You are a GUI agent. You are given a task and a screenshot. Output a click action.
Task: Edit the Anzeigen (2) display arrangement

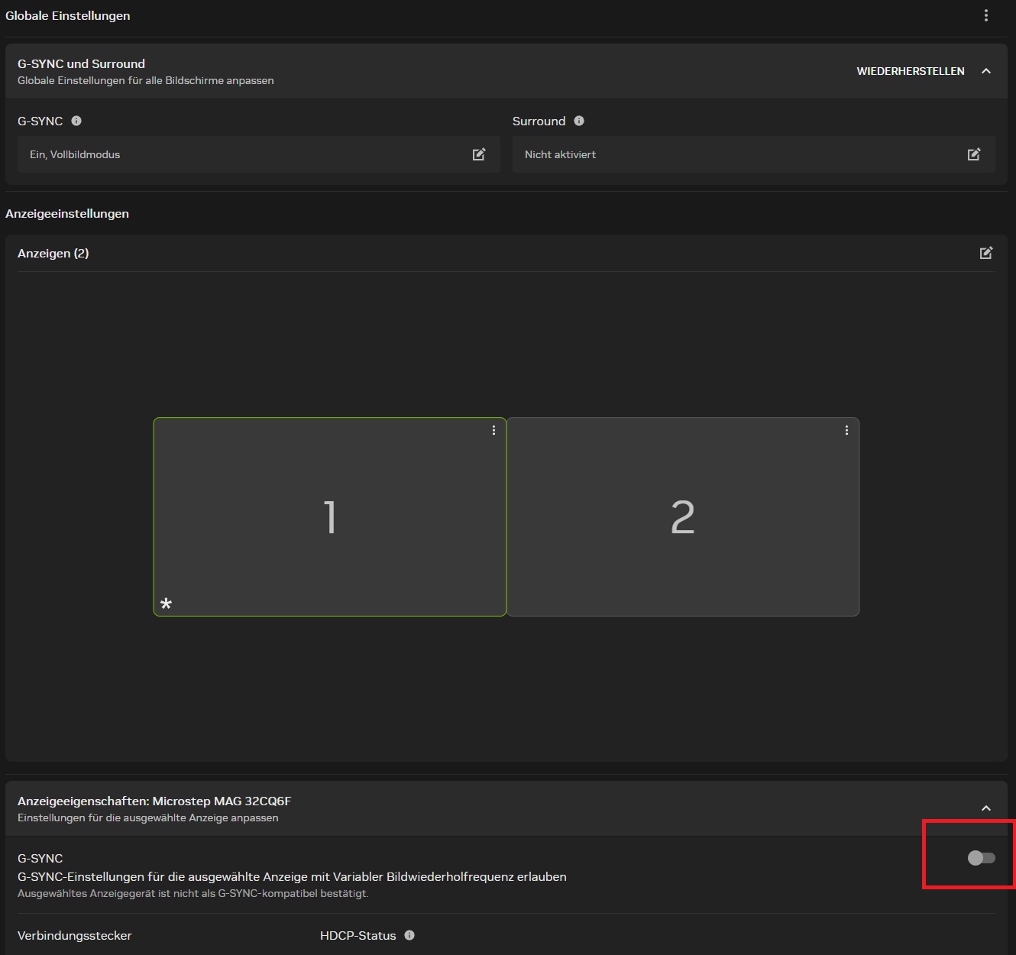tap(986, 253)
